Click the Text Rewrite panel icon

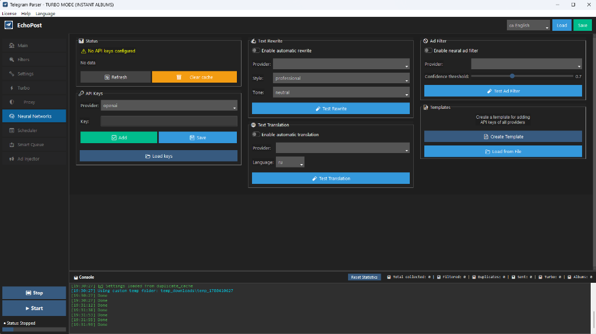[x=254, y=41]
